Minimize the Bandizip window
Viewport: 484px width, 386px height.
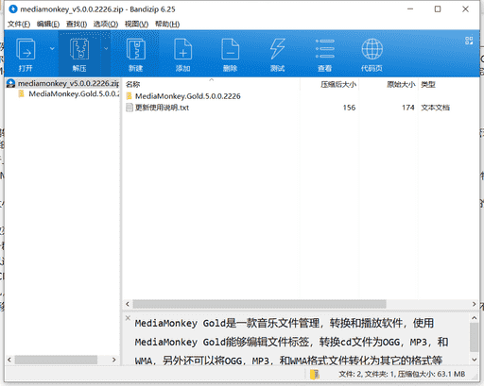point(410,9)
